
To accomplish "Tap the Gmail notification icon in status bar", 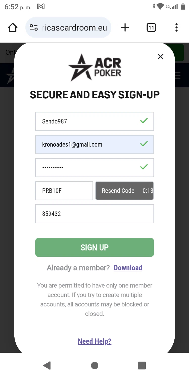I will tap(41, 7).
